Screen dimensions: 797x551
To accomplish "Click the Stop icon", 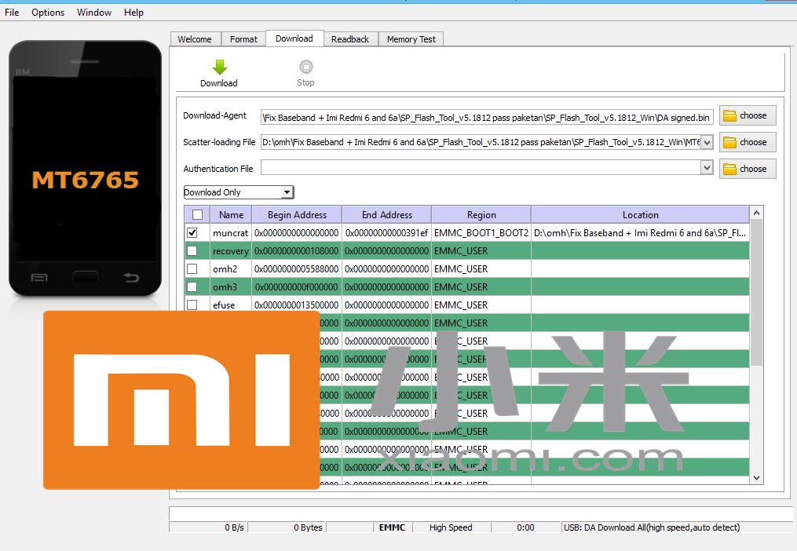I will [x=306, y=67].
